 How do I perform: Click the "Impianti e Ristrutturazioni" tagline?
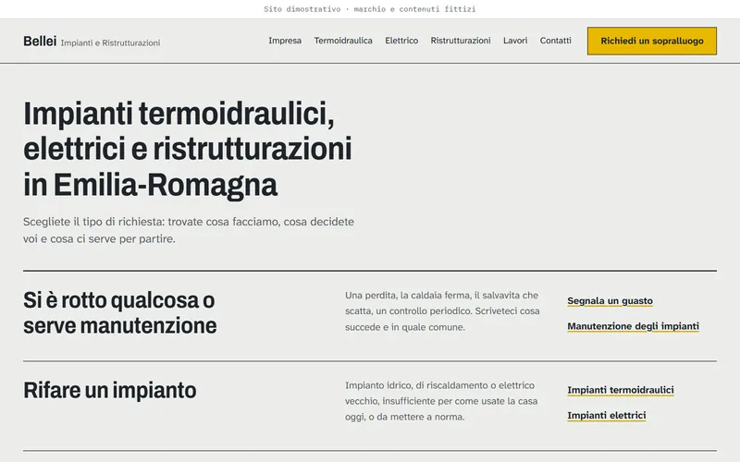[110, 43]
